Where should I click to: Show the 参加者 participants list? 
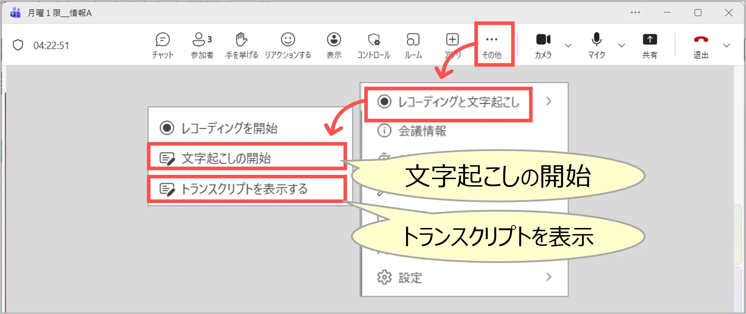202,45
